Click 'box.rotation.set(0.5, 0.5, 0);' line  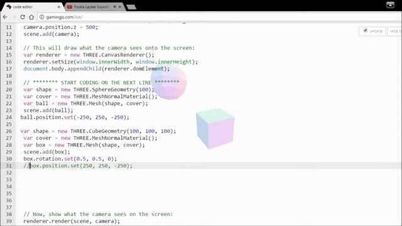coord(70,159)
